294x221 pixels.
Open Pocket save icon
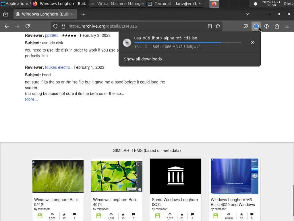tap(246, 26)
